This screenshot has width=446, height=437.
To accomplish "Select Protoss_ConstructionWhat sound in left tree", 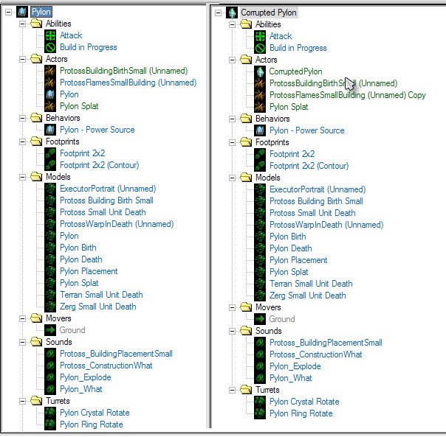I will [x=106, y=366].
